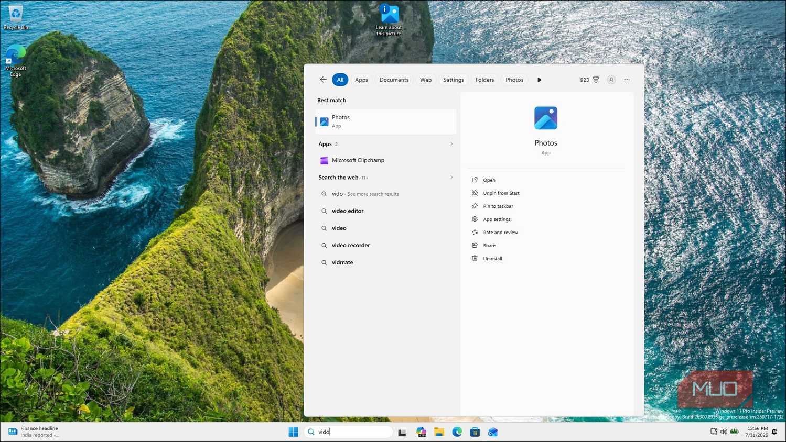Click taskbar search box with 'vido'

click(x=349, y=432)
